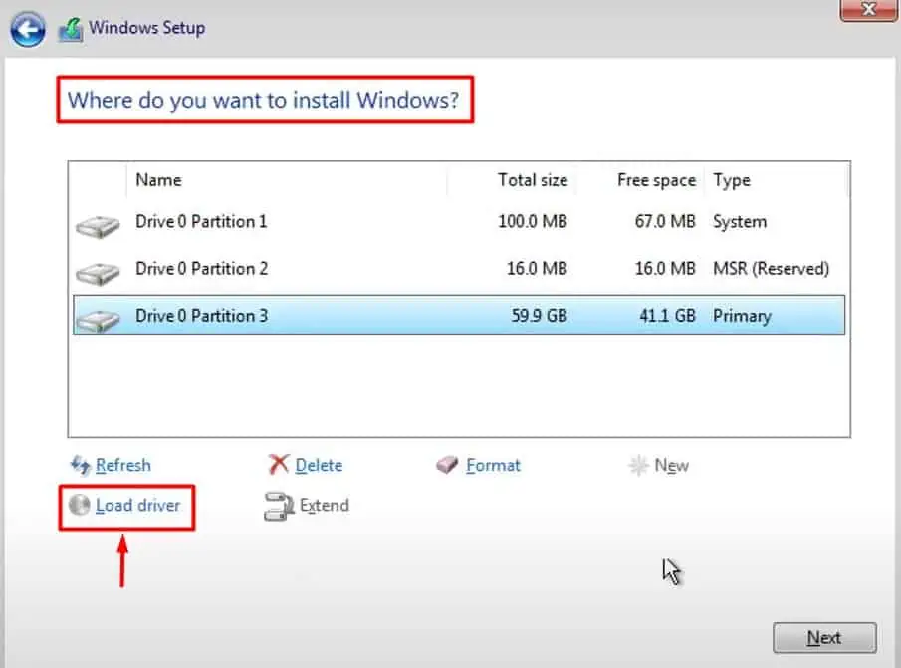Click the System type cell
Image resolution: width=901 pixels, height=668 pixels.
pyautogui.click(x=740, y=222)
